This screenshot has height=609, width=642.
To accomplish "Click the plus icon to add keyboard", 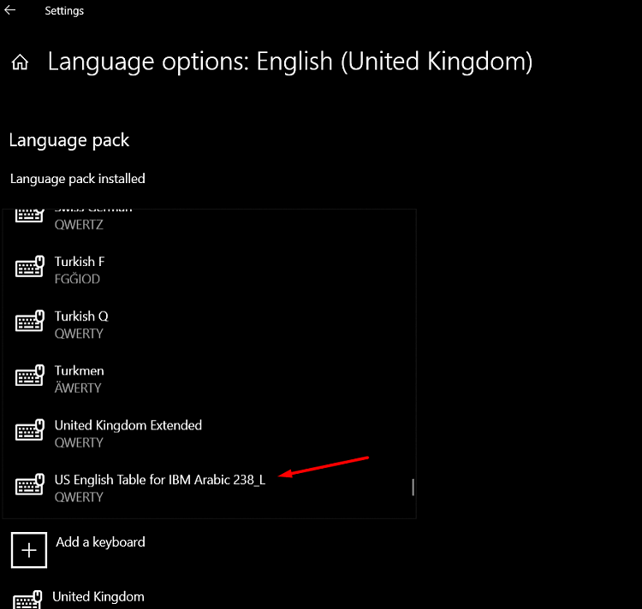I will tap(29, 550).
